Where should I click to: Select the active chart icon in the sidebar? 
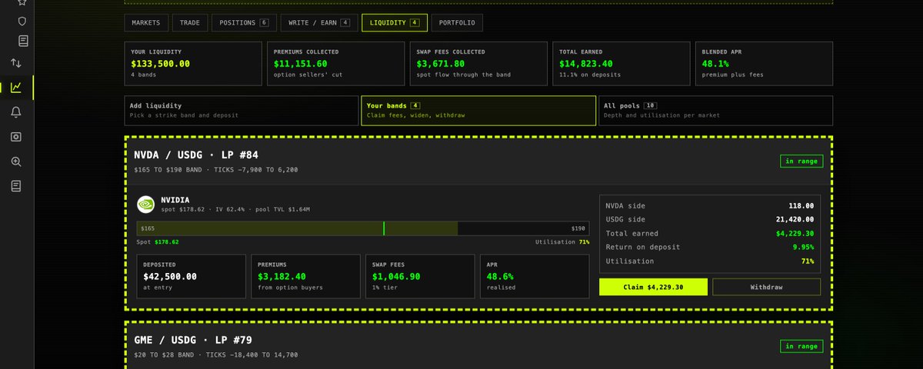16,88
